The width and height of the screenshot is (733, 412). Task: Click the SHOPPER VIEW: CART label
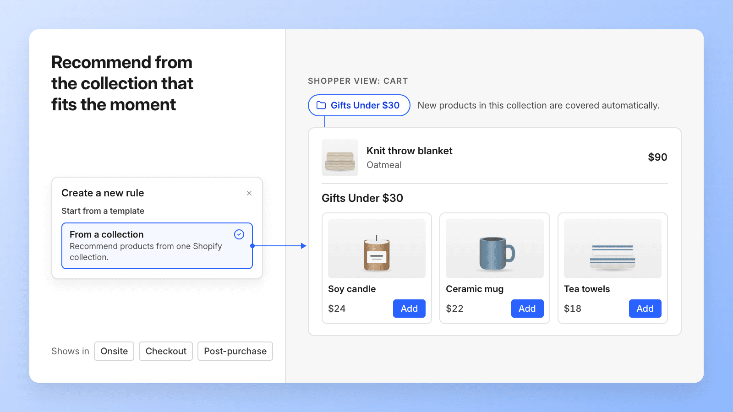[x=358, y=81]
